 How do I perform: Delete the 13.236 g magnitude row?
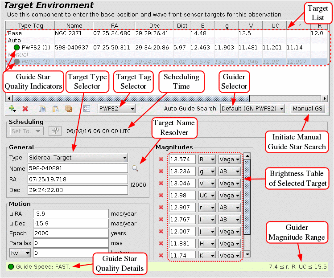pos(161,171)
